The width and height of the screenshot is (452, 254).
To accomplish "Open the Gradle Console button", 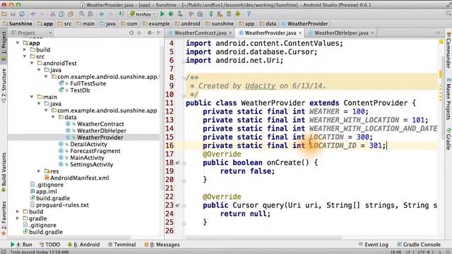I will 419,245.
